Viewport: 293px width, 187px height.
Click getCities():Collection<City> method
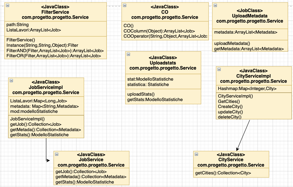coord(223,173)
